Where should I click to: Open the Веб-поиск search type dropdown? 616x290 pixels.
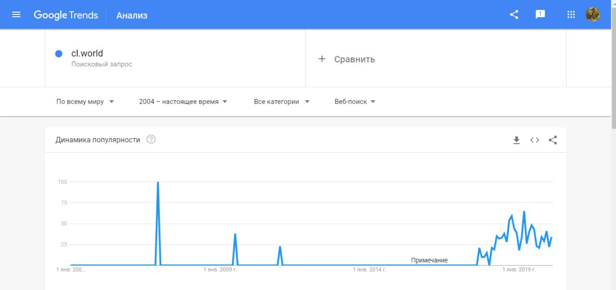point(355,102)
